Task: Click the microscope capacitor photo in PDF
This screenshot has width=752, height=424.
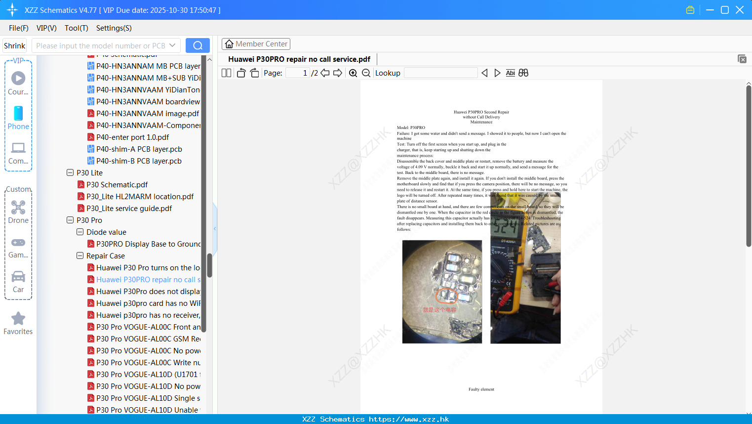Action: 442,292
